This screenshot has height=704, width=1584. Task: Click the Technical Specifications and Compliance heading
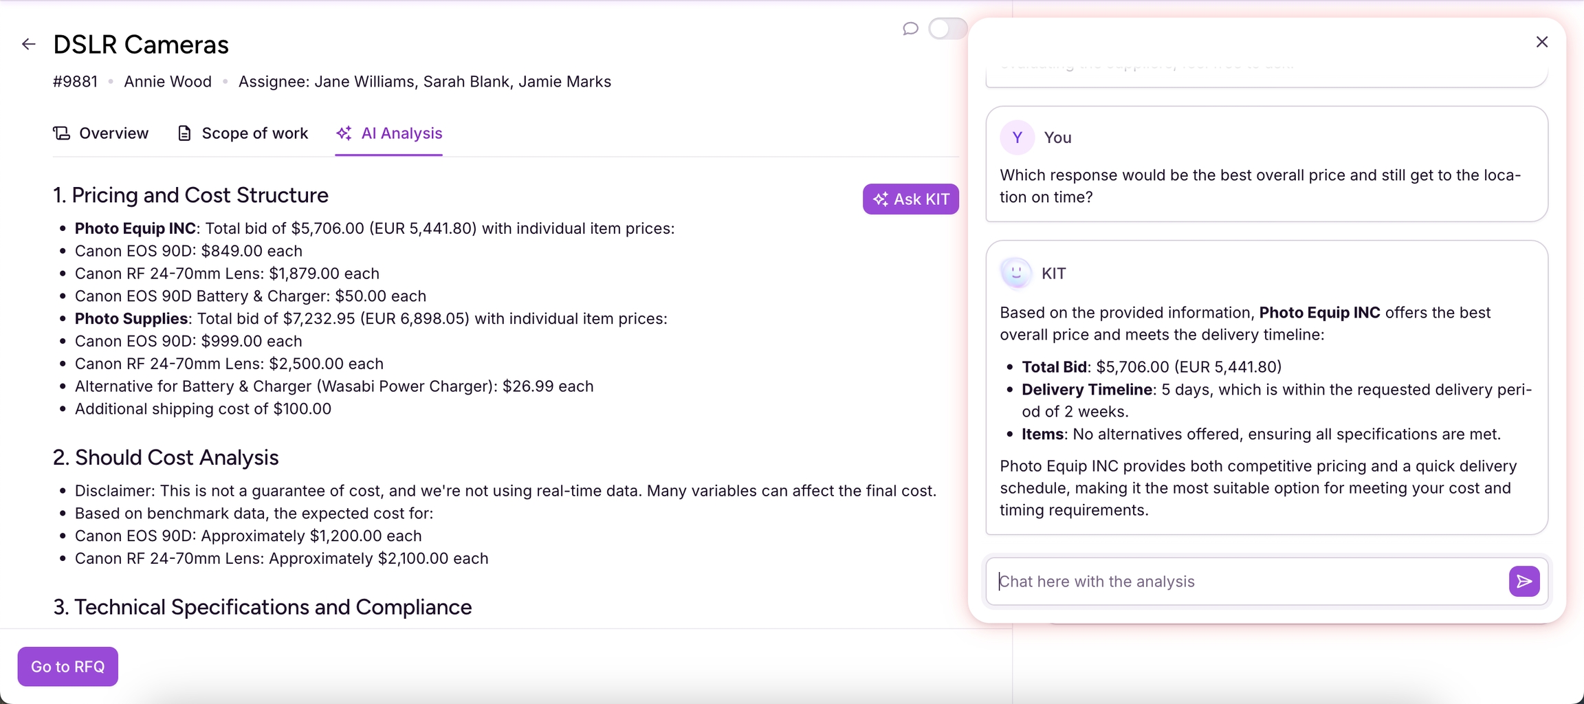click(262, 607)
